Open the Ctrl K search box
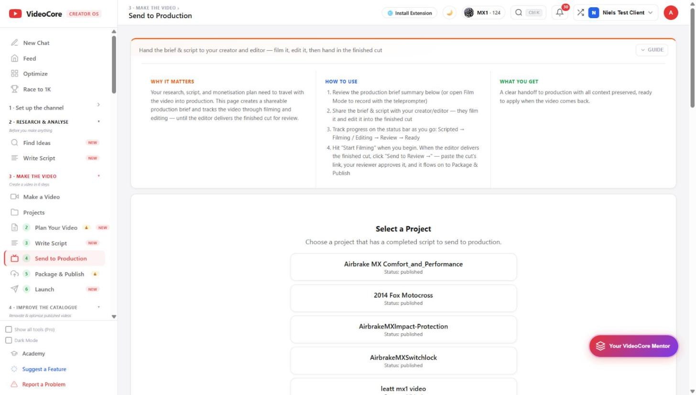 point(528,13)
